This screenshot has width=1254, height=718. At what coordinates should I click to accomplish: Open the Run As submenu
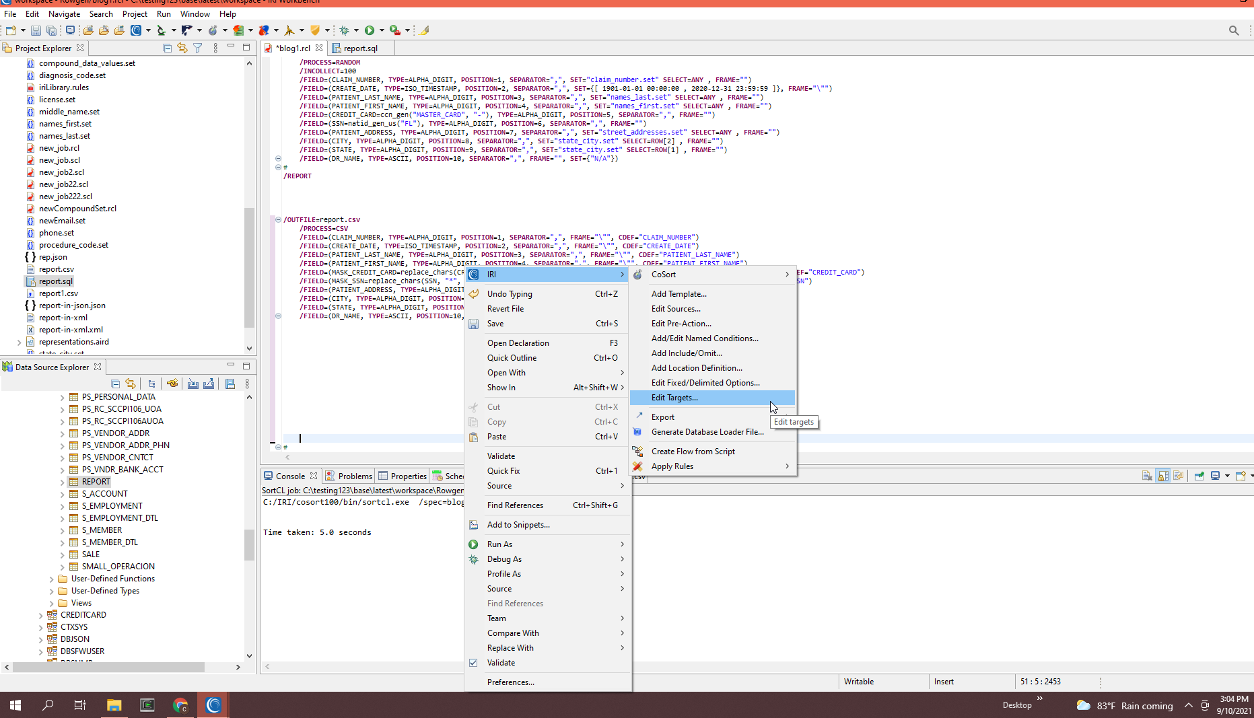pos(548,544)
